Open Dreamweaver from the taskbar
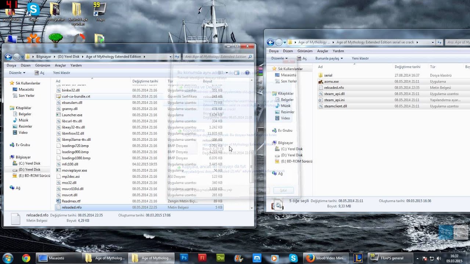The height and width of the screenshot is (264, 470). click(x=220, y=258)
